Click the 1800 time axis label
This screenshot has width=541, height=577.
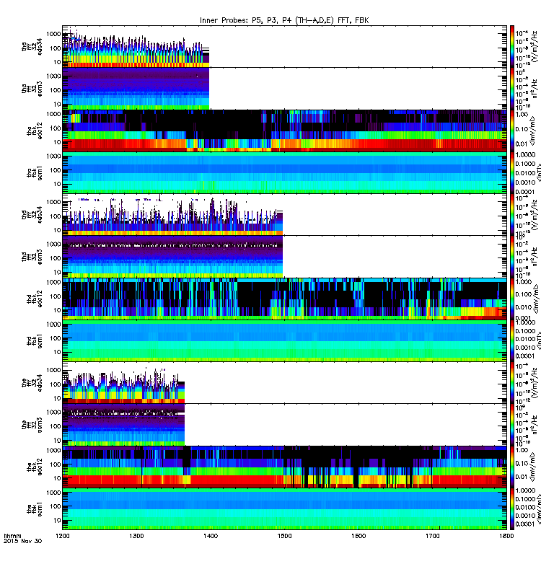pyautogui.click(x=507, y=536)
